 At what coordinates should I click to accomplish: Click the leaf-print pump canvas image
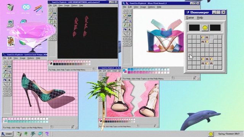pos(45,88)
